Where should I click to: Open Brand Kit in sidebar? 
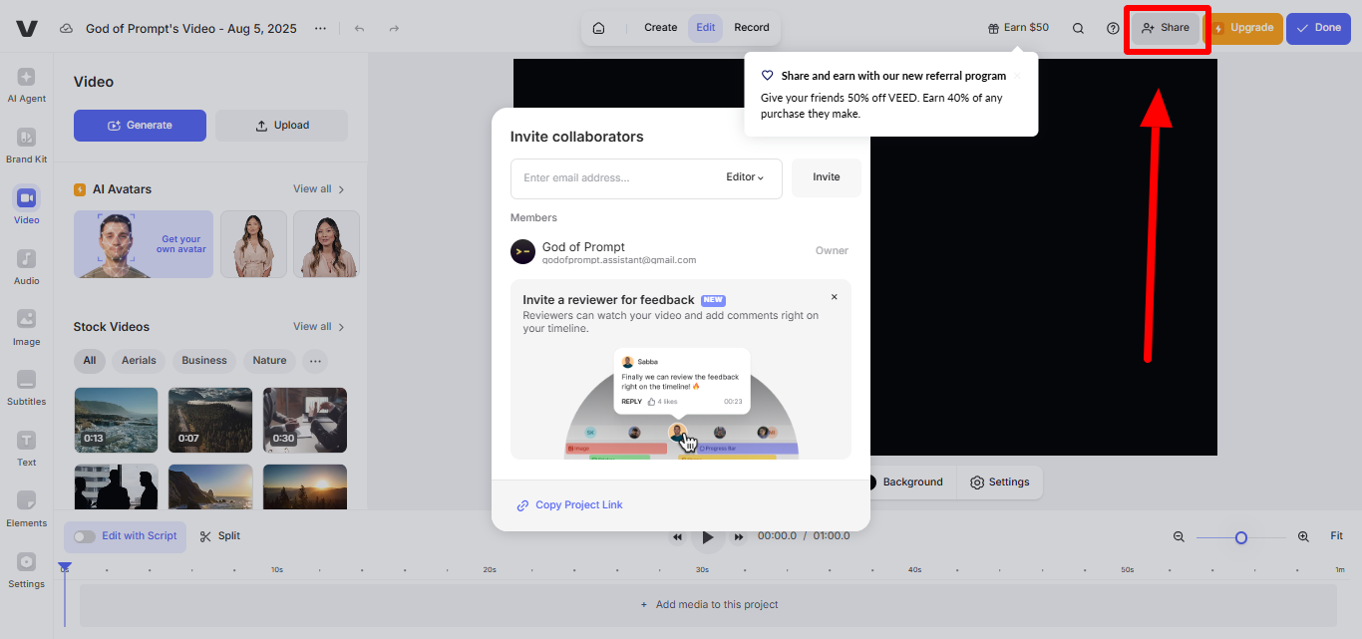point(27,146)
